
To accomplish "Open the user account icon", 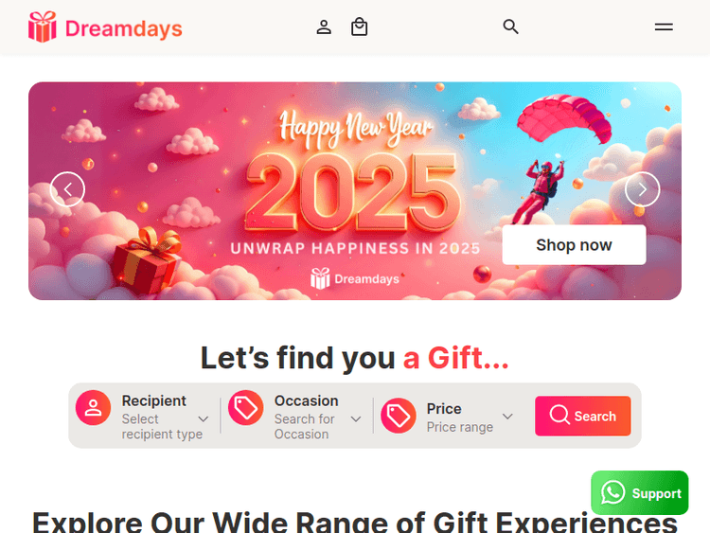I will [x=324, y=27].
